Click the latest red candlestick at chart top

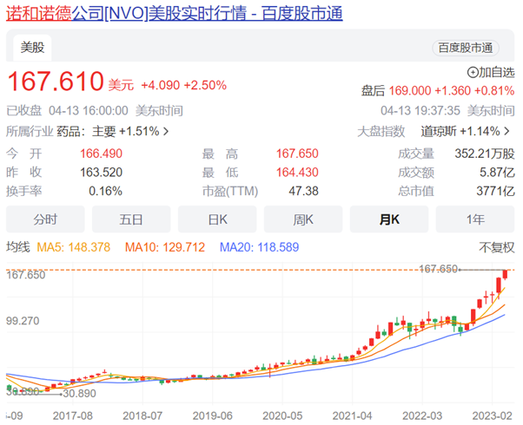coord(505,274)
